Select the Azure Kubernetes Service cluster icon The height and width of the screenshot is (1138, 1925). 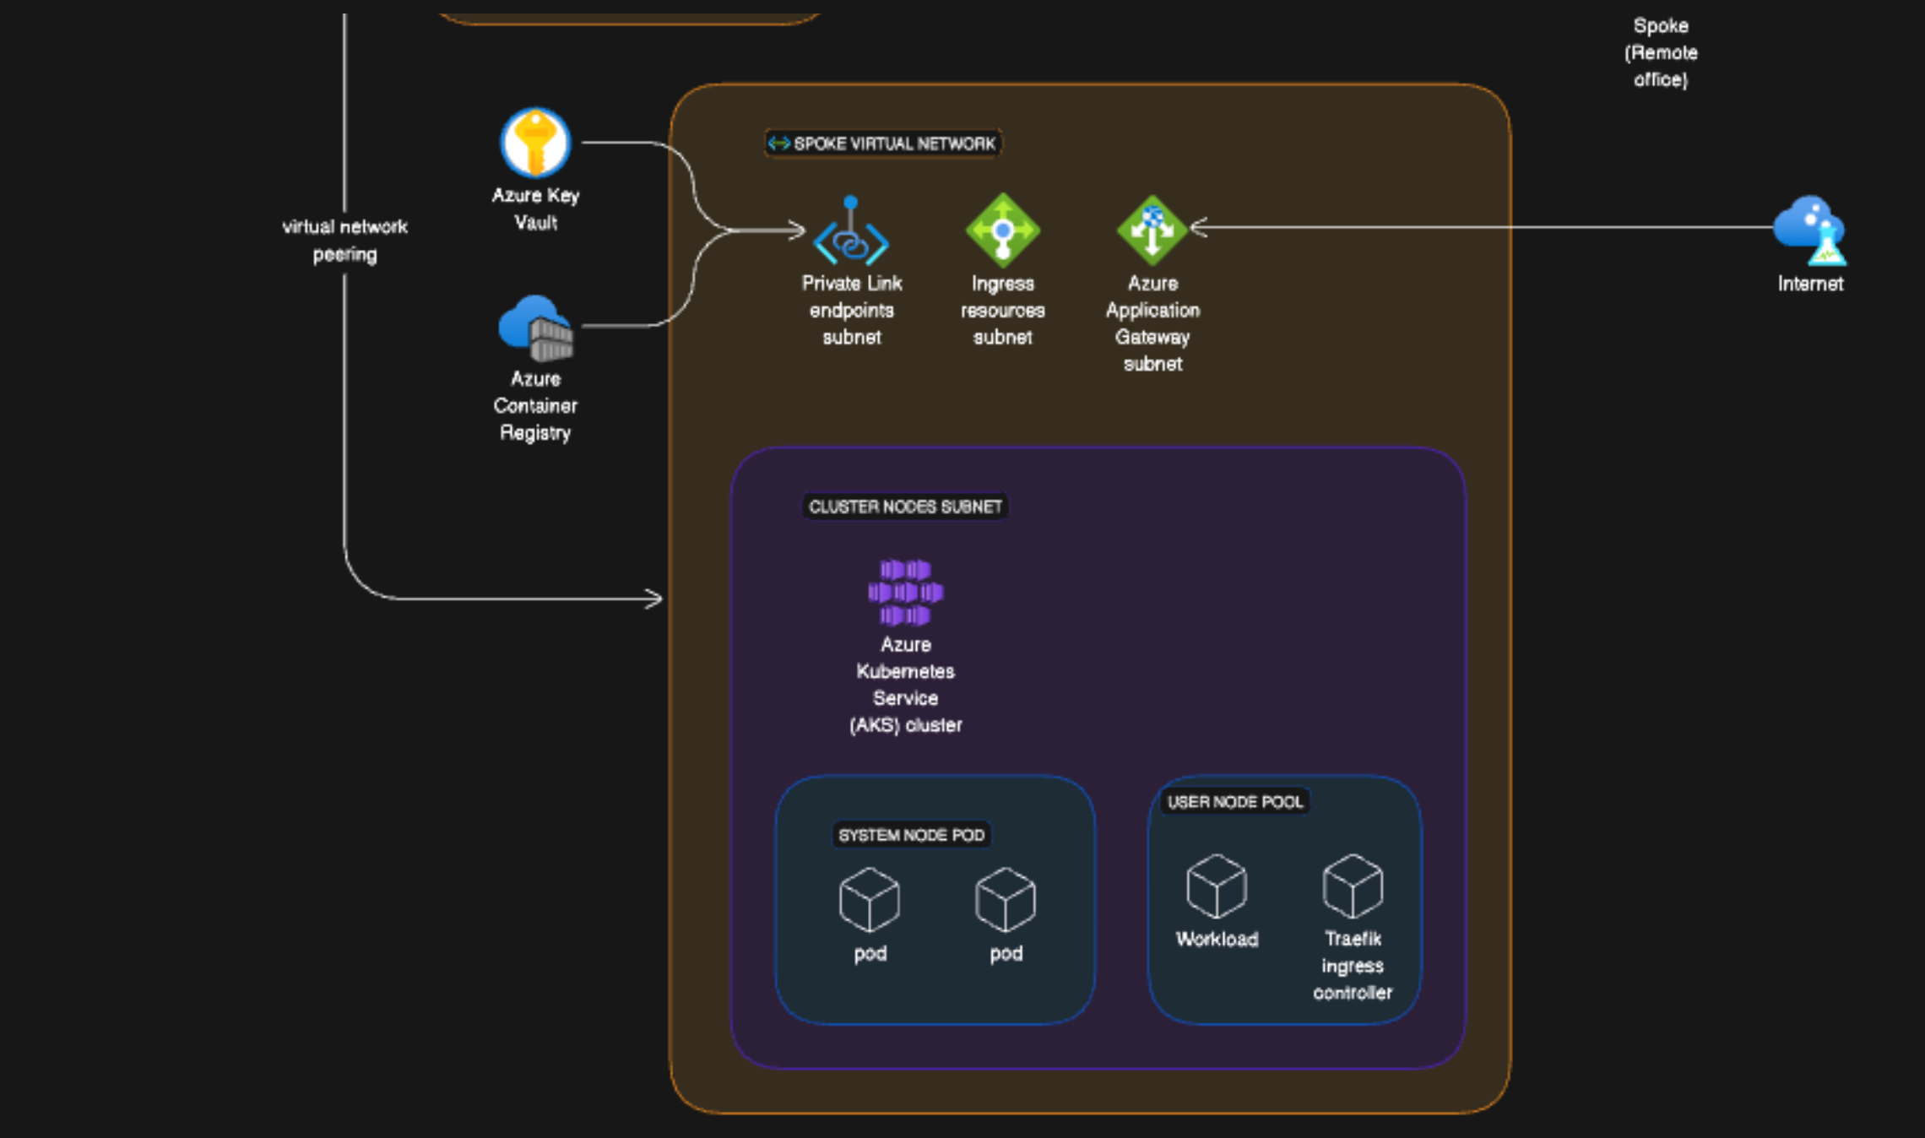[905, 592]
